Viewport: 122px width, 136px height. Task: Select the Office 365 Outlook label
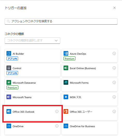pos(24,112)
